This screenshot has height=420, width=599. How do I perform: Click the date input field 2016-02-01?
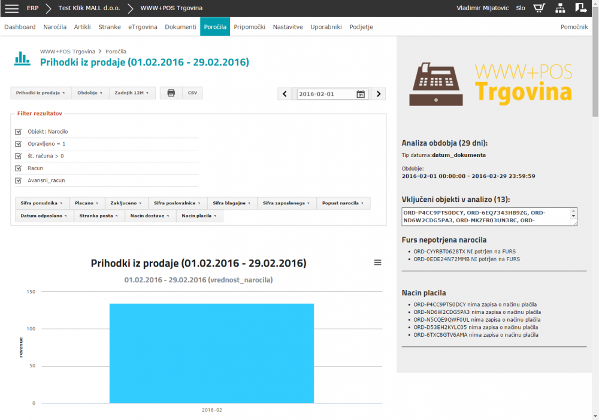pyautogui.click(x=326, y=94)
